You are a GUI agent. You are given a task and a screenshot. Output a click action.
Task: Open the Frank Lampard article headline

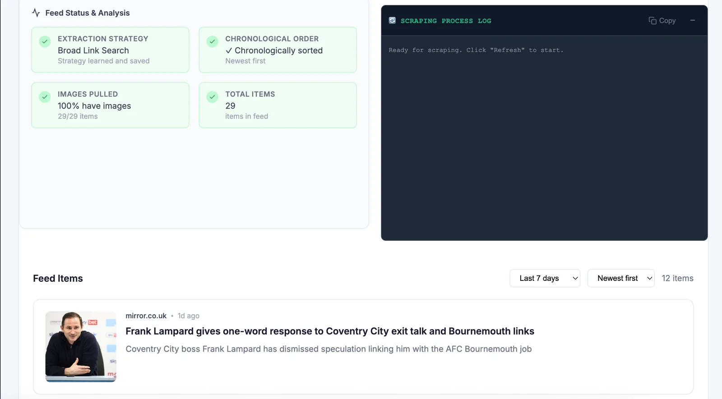[x=329, y=331]
